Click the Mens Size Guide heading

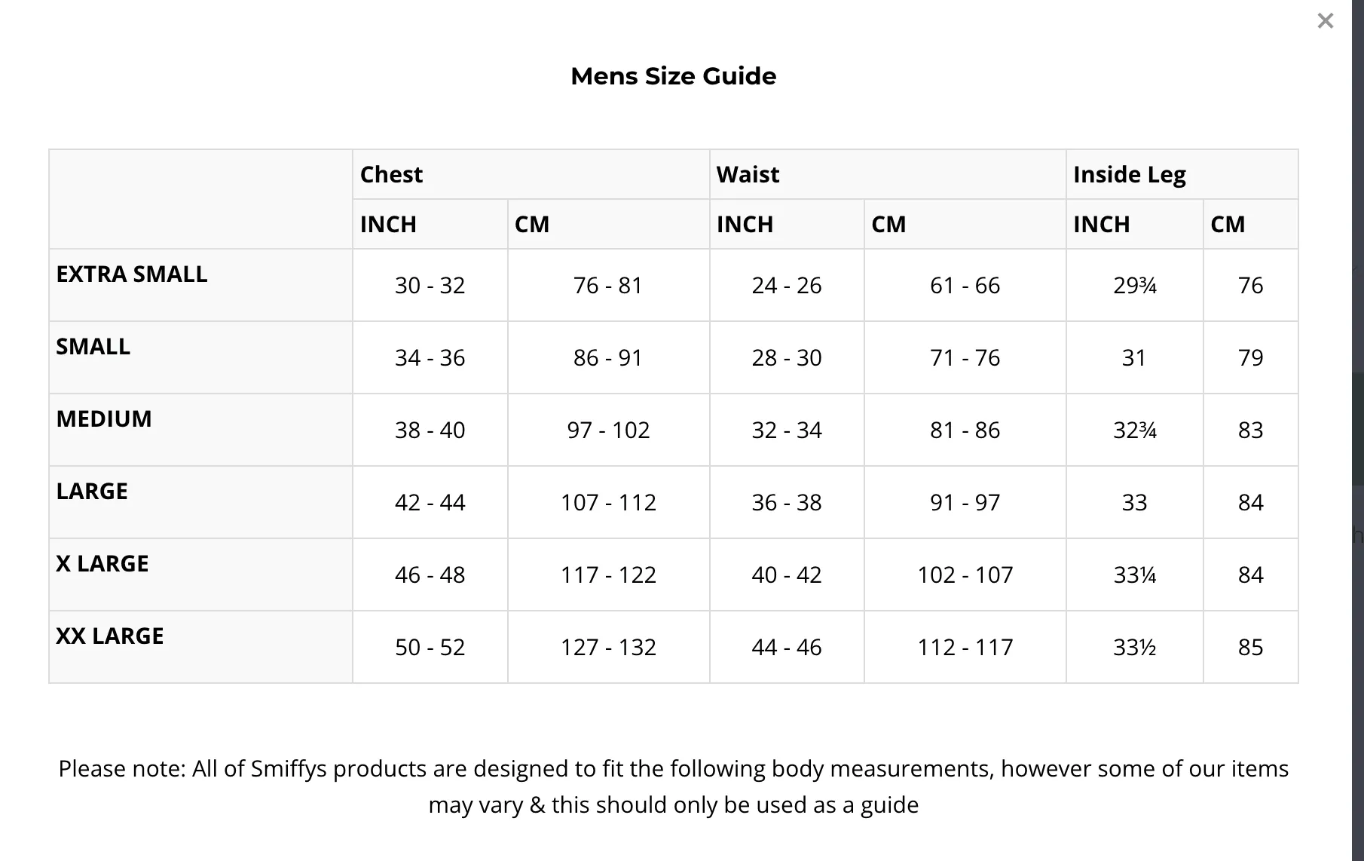[x=673, y=76]
